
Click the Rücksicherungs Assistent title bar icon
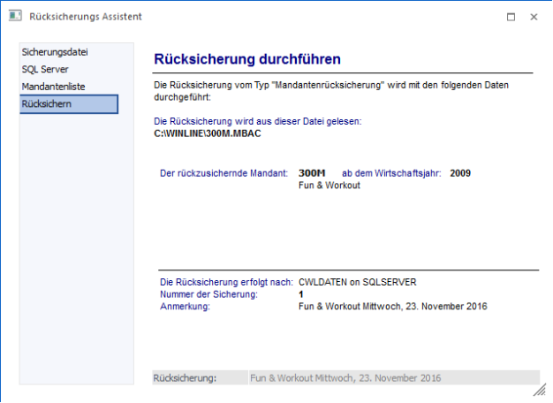15,17
